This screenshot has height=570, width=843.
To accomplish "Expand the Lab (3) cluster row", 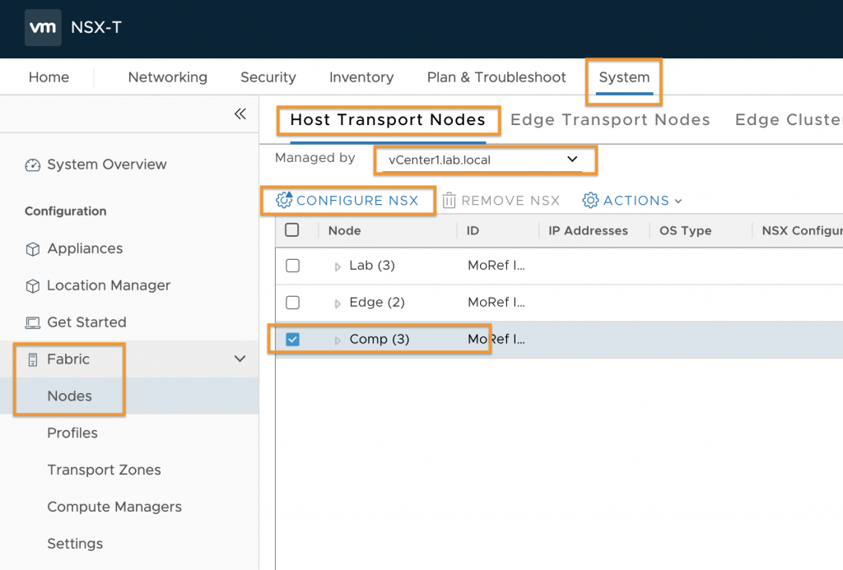I will [x=337, y=266].
